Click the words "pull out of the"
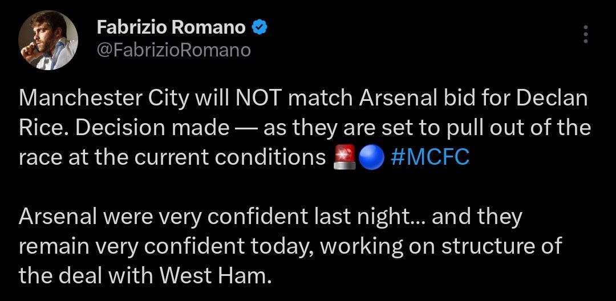The image size is (616, 301). click(x=519, y=129)
